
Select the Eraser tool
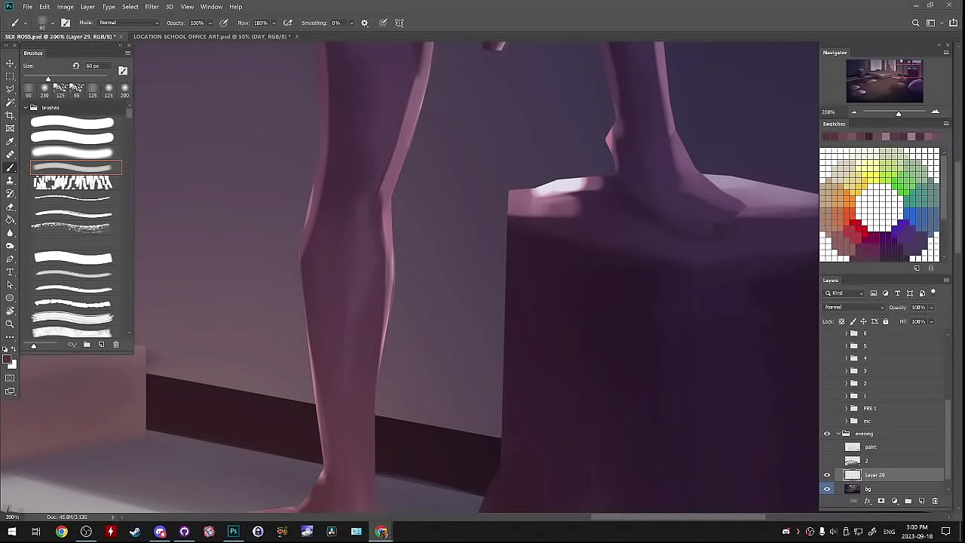pyautogui.click(x=10, y=207)
